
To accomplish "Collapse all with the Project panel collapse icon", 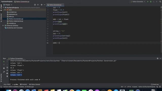I will pyautogui.click(x=38, y=5).
